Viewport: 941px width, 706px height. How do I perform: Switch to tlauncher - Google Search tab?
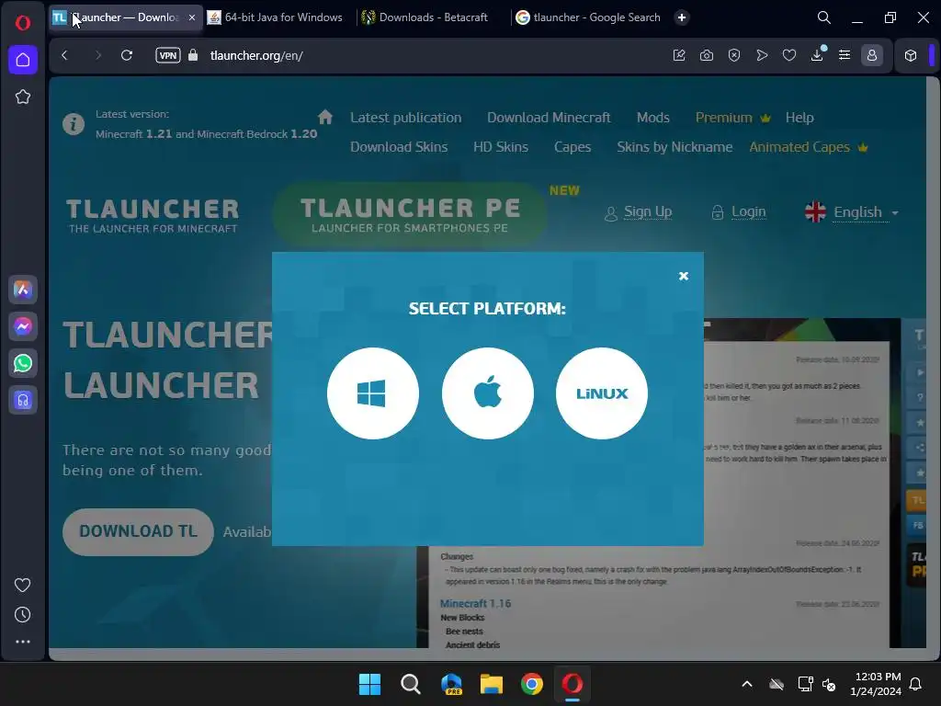pos(589,17)
